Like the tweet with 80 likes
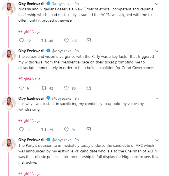The height and width of the screenshot is (176, 169). tap(66, 88)
